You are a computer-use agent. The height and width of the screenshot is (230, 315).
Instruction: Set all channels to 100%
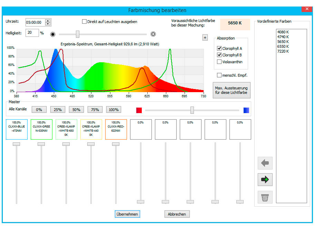[114, 110]
